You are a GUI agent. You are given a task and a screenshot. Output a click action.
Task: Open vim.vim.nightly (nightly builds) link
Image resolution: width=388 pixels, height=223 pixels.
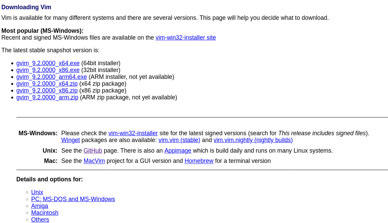click(x=253, y=140)
